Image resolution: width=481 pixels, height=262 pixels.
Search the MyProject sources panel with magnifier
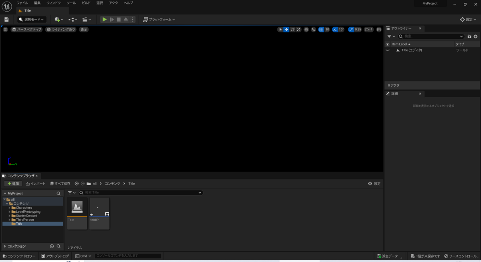[x=59, y=193]
